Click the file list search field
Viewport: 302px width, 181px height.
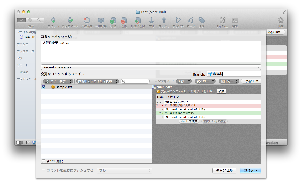click(x=135, y=81)
